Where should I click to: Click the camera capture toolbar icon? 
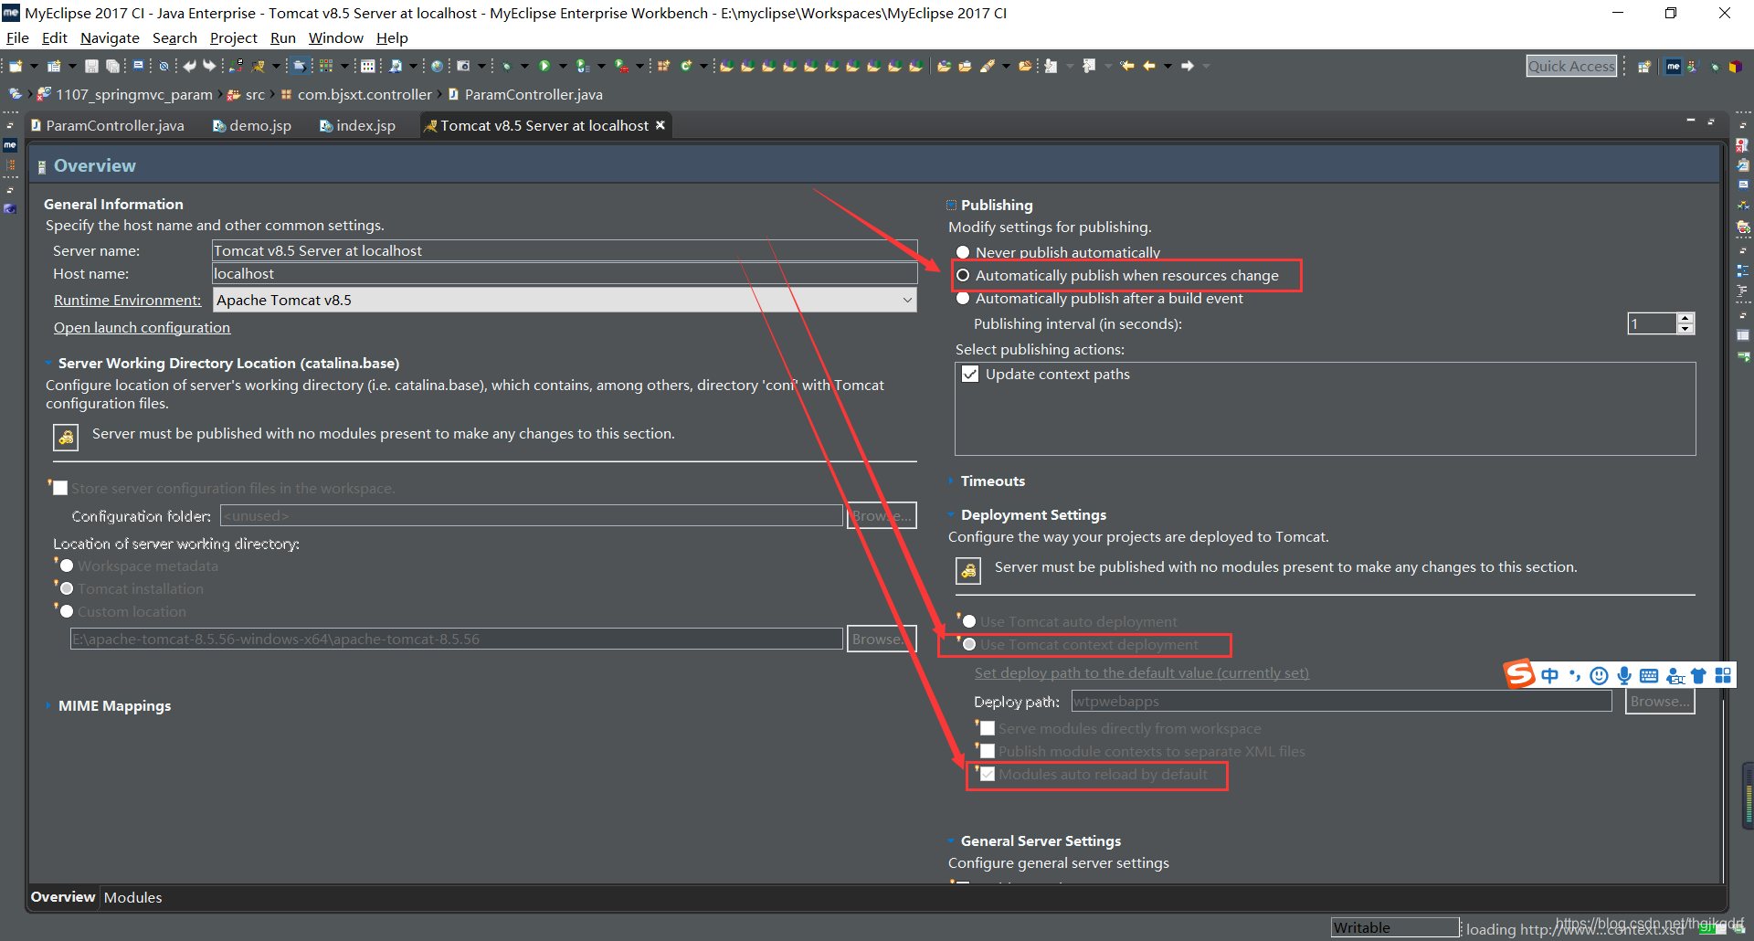tap(463, 66)
